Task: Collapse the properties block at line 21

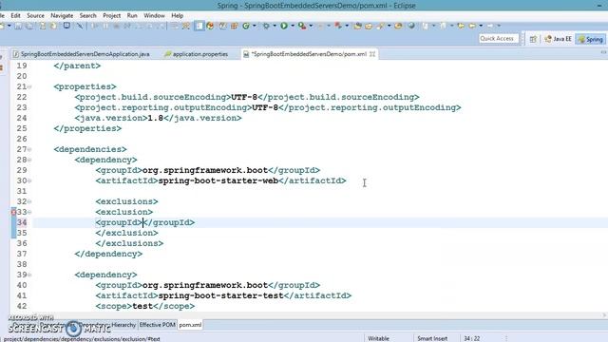Action: tap(29, 86)
